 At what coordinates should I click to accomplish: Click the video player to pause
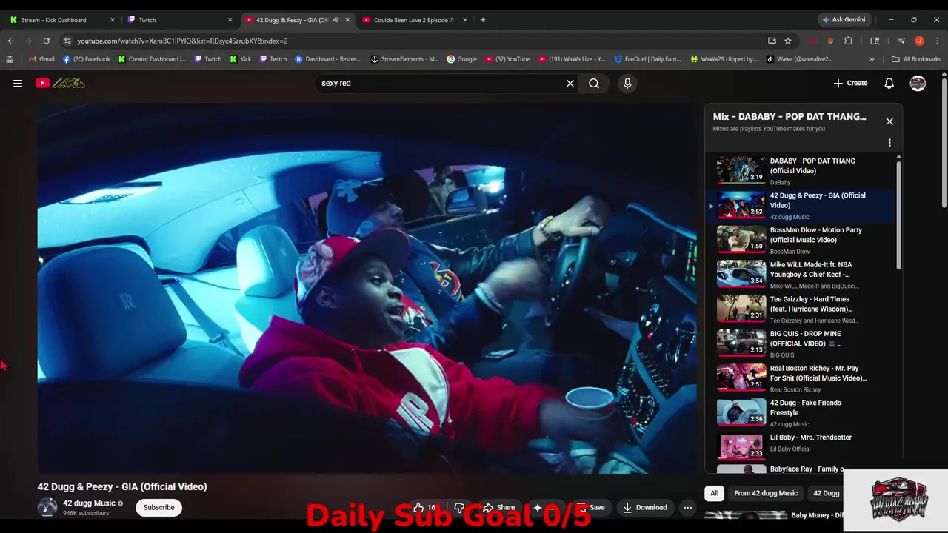(x=367, y=289)
